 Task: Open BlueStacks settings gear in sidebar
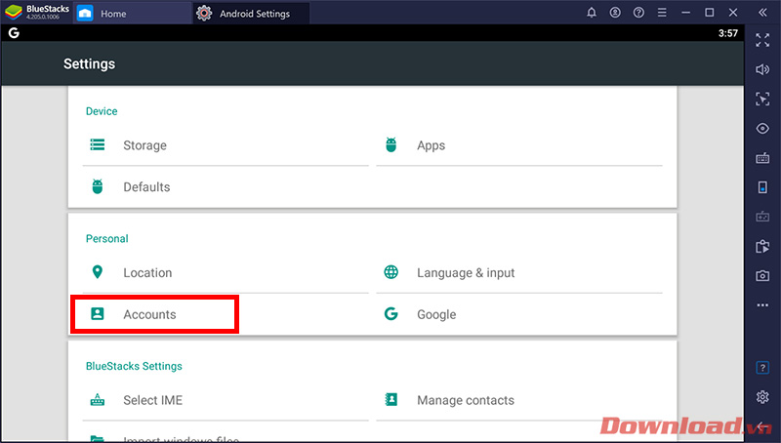tap(762, 396)
